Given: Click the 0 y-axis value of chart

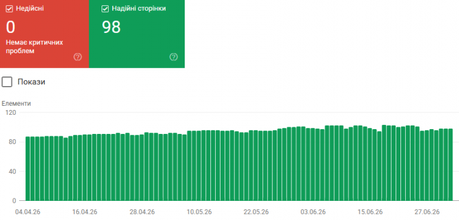Looking at the screenshot, I should pos(14,201).
